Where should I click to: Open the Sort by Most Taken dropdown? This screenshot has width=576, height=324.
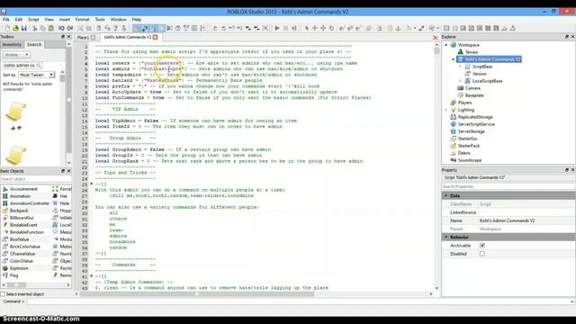coord(37,75)
